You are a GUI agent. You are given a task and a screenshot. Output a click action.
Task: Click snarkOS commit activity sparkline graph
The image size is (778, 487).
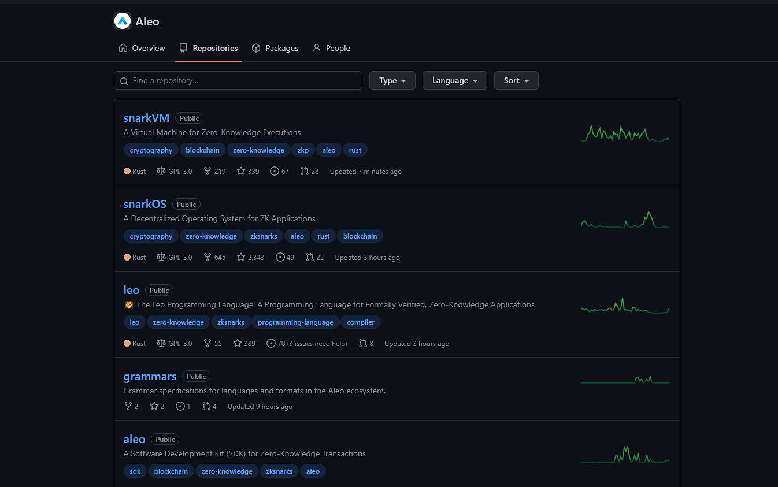click(x=625, y=220)
